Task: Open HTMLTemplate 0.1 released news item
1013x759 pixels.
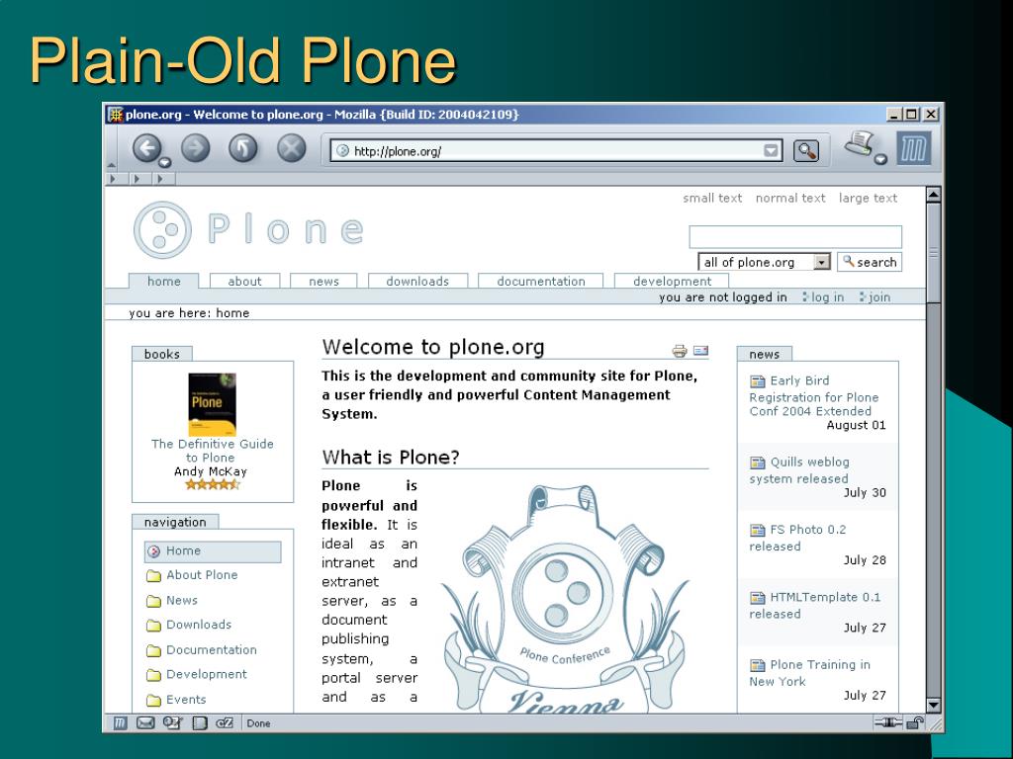Action: 815,606
